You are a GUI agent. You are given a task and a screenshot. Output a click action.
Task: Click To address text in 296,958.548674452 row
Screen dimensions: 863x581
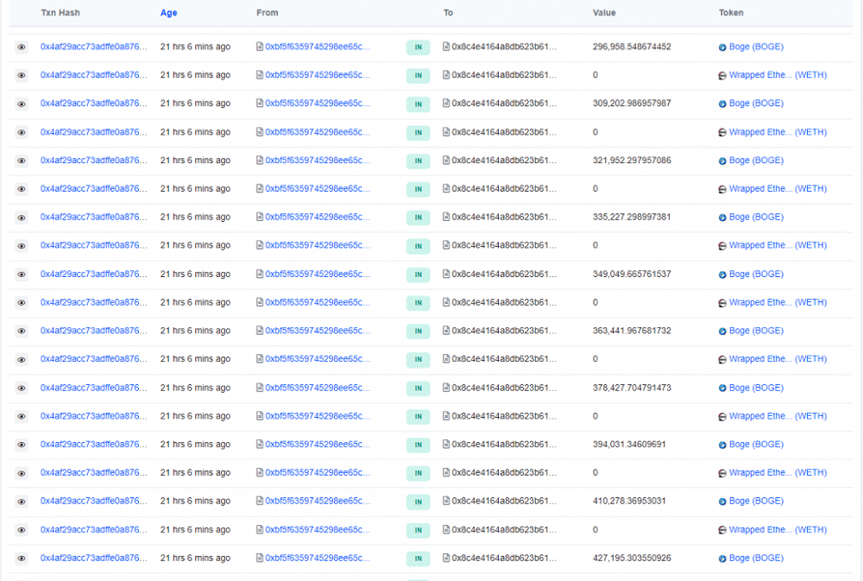click(x=504, y=47)
